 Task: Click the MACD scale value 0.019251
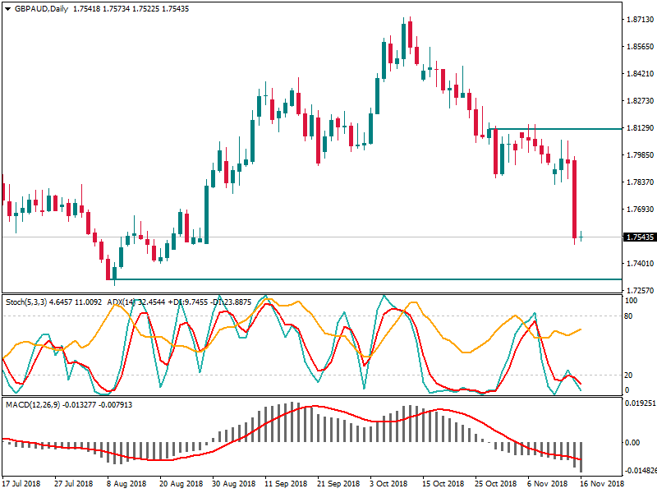[641, 403]
